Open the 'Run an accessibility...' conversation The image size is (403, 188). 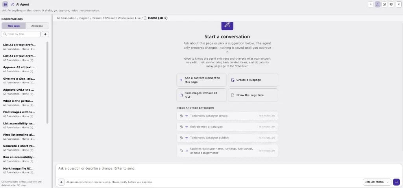pos(23,159)
